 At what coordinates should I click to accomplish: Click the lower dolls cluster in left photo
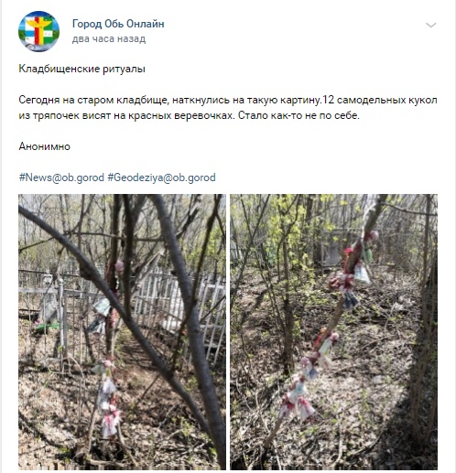point(107,398)
